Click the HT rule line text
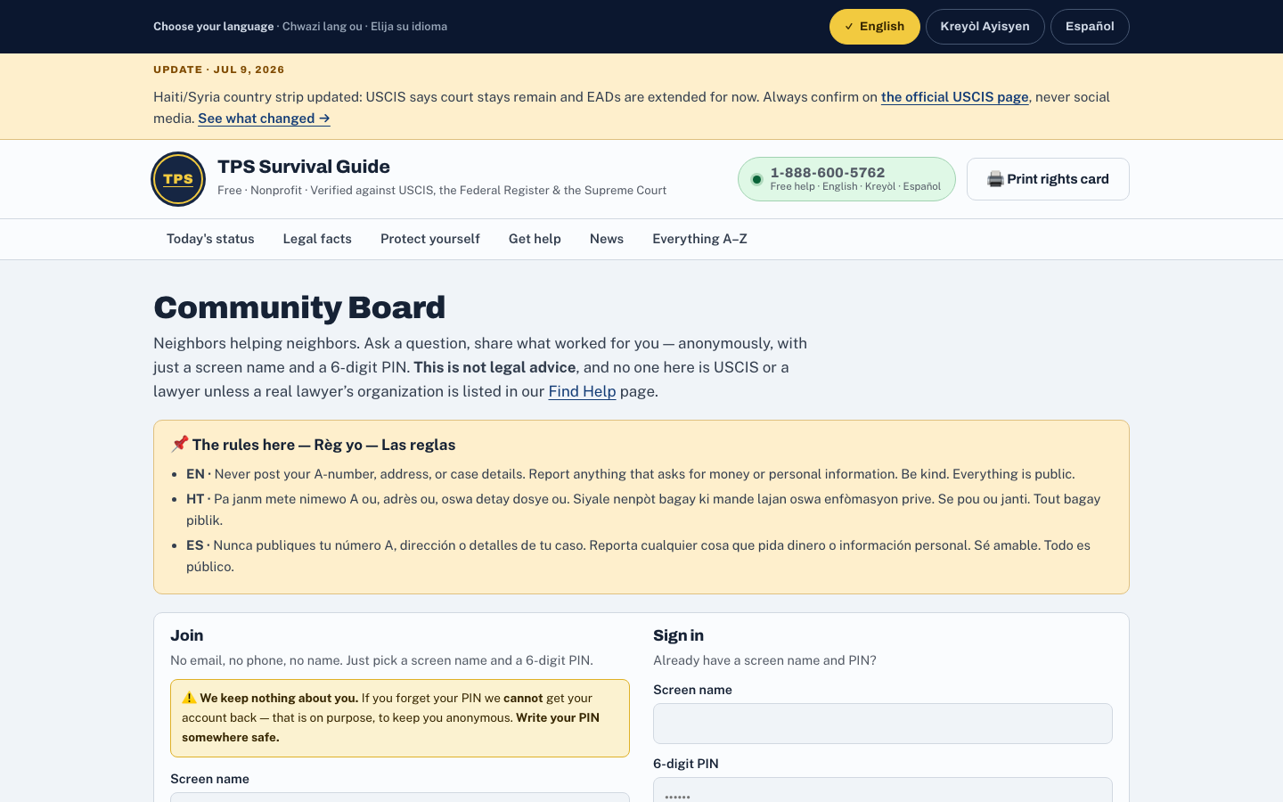Image resolution: width=1283 pixels, height=802 pixels. (643, 510)
